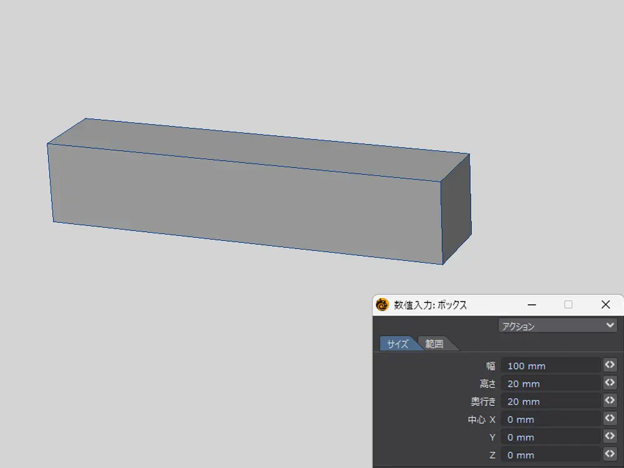Click the LightWave icon in the dialog title bar

pos(383,305)
